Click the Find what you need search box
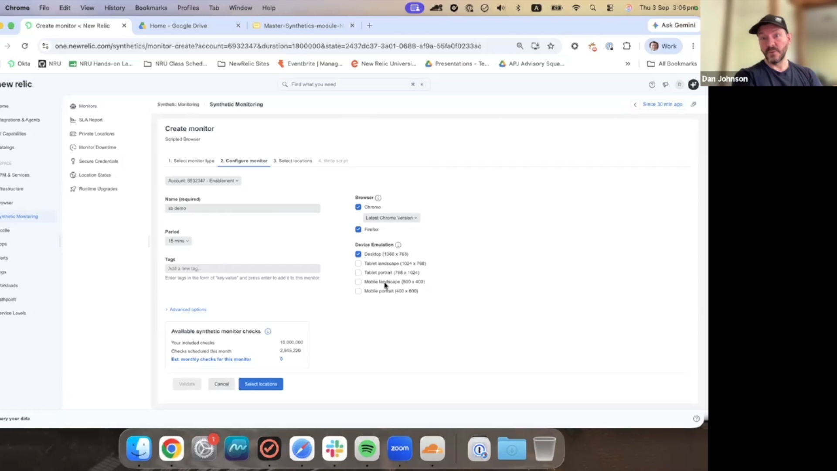Image resolution: width=837 pixels, height=471 pixels. 354,85
